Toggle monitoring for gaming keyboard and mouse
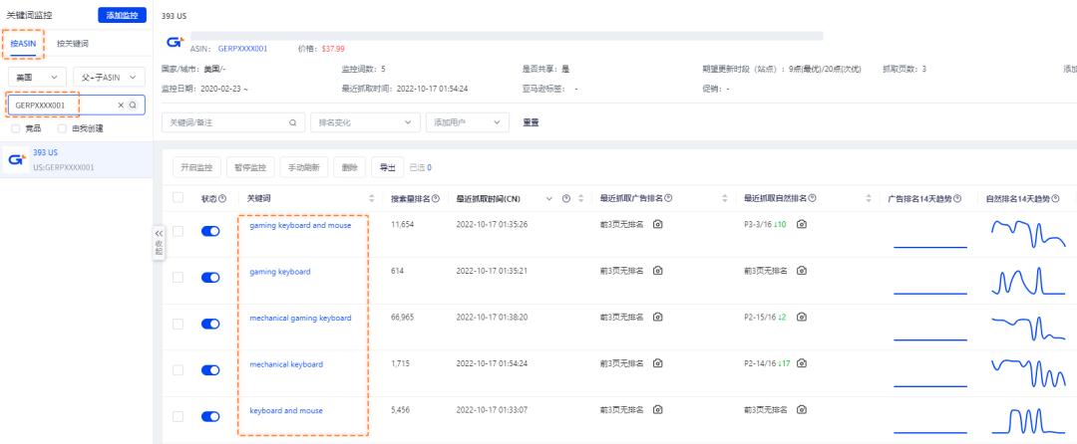This screenshot has width=1077, height=444. (210, 231)
